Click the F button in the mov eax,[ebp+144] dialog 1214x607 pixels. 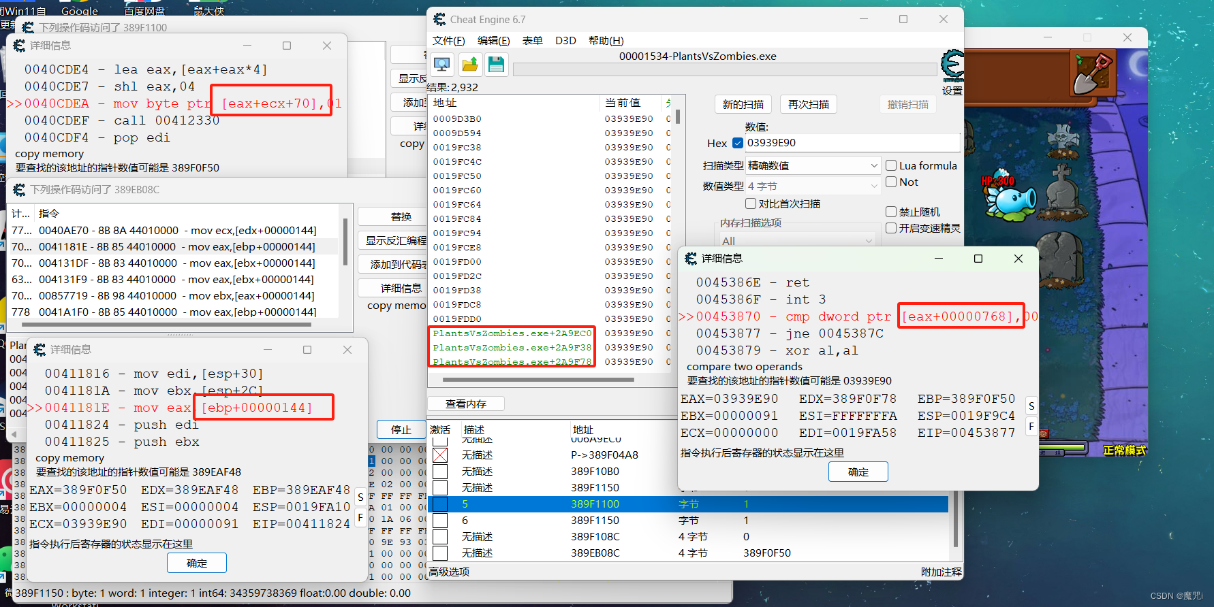[x=360, y=518]
